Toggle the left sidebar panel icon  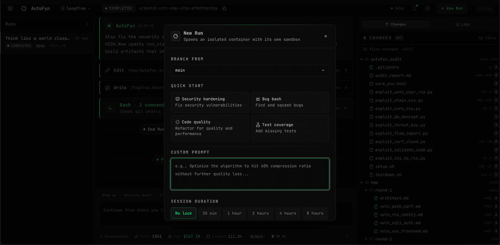point(10,8)
